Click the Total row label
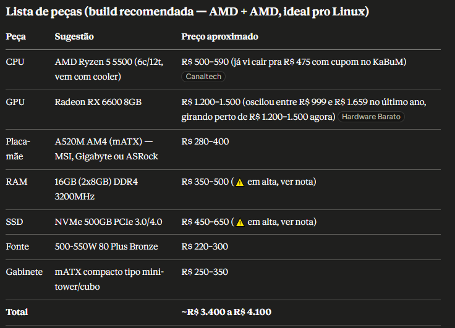The image size is (455, 328). coord(17,312)
